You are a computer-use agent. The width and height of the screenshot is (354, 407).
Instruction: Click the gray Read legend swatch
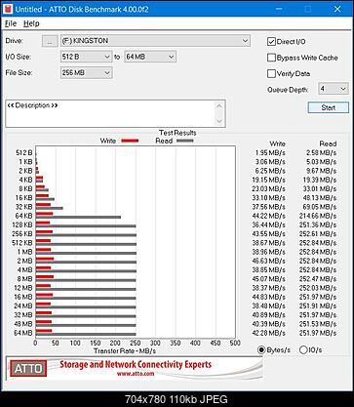pos(185,141)
